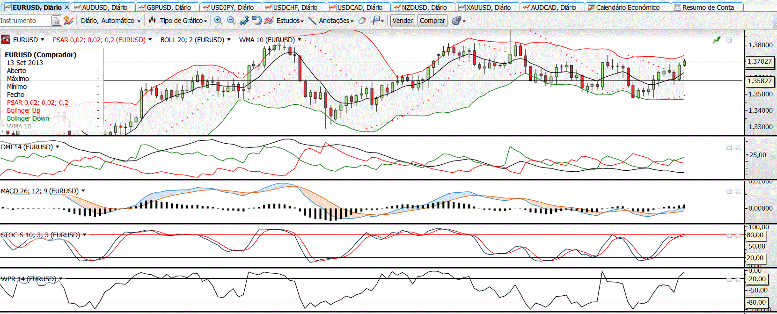Click the undo arrow icon in toolbar
The width and height of the screenshot is (777, 314).
[257, 21]
